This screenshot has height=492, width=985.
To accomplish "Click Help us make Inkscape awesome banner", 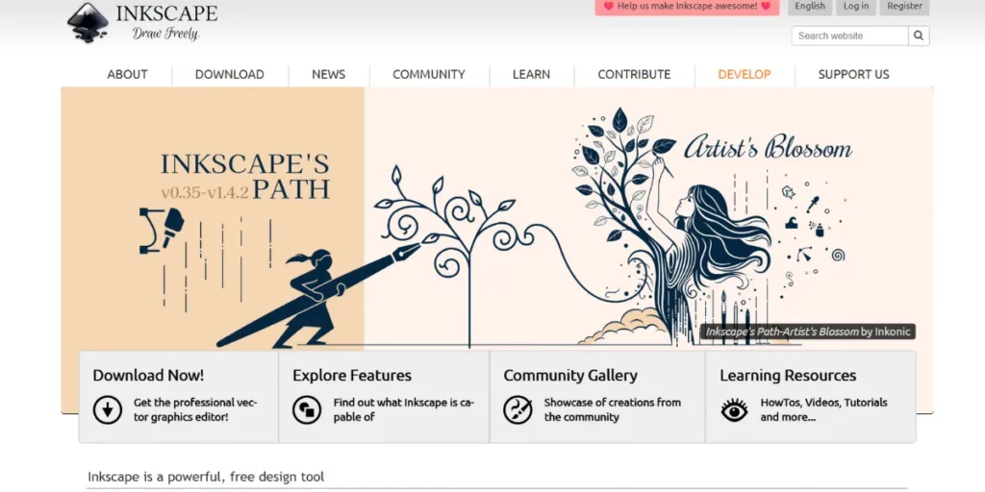I will tap(687, 7).
